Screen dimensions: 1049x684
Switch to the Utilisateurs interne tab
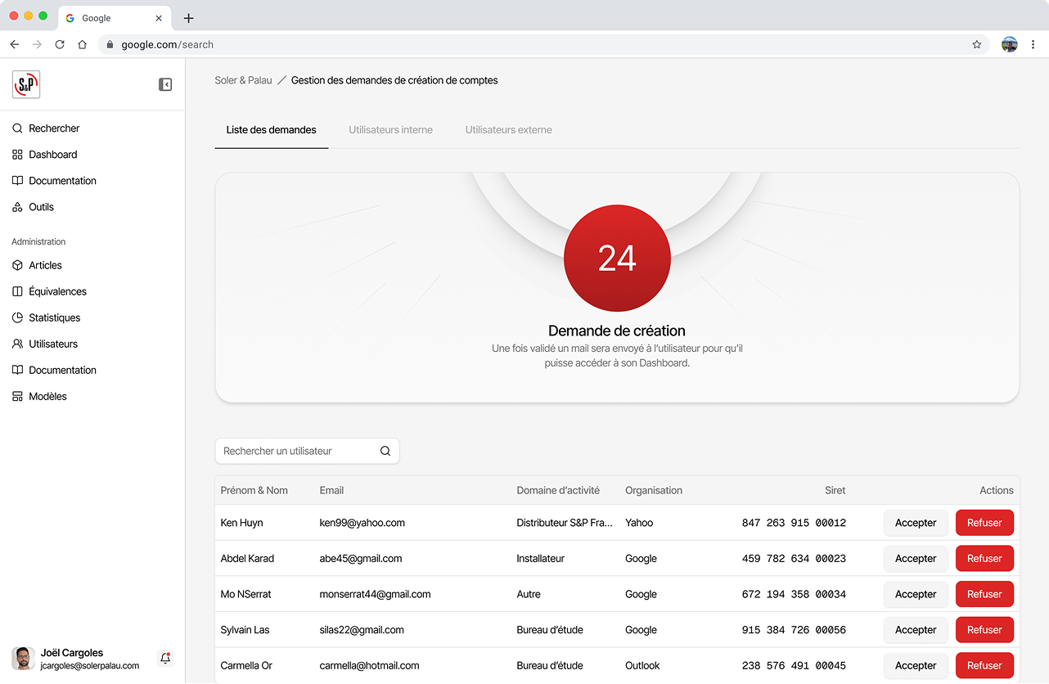[x=390, y=129]
